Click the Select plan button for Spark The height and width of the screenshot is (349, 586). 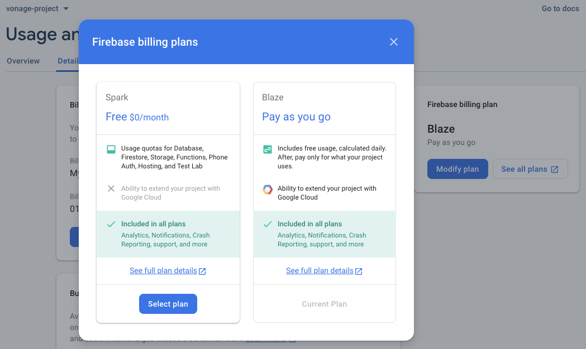click(x=168, y=304)
